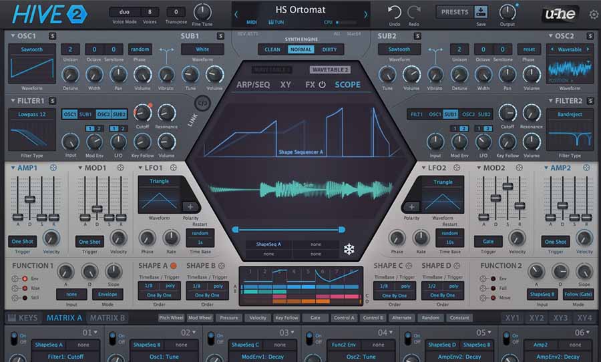The height and width of the screenshot is (362, 601).
Task: Solo FILTER1 with S button
Action: click(x=52, y=101)
